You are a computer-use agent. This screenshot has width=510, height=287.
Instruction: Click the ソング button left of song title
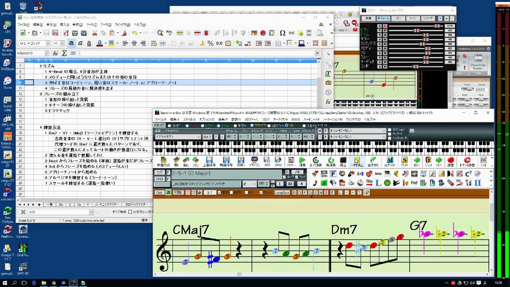(x=159, y=173)
